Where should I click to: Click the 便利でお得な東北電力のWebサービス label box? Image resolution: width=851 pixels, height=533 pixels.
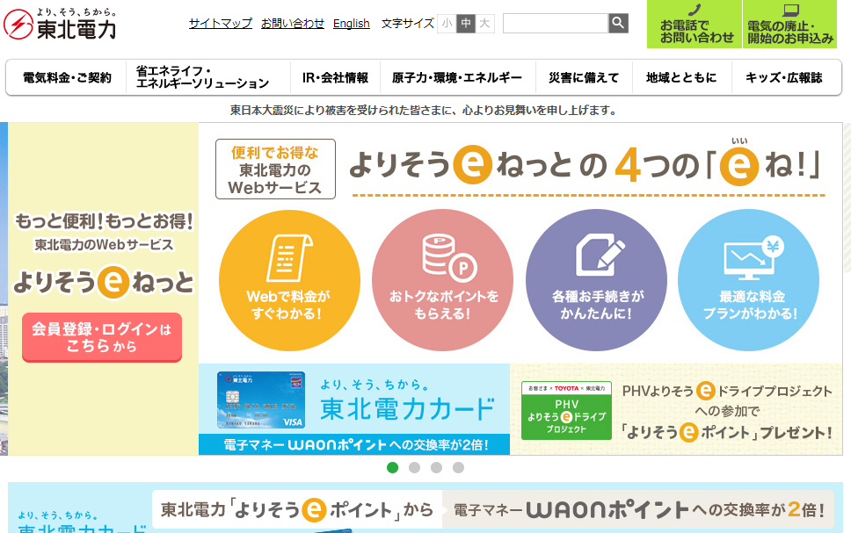[x=275, y=169]
